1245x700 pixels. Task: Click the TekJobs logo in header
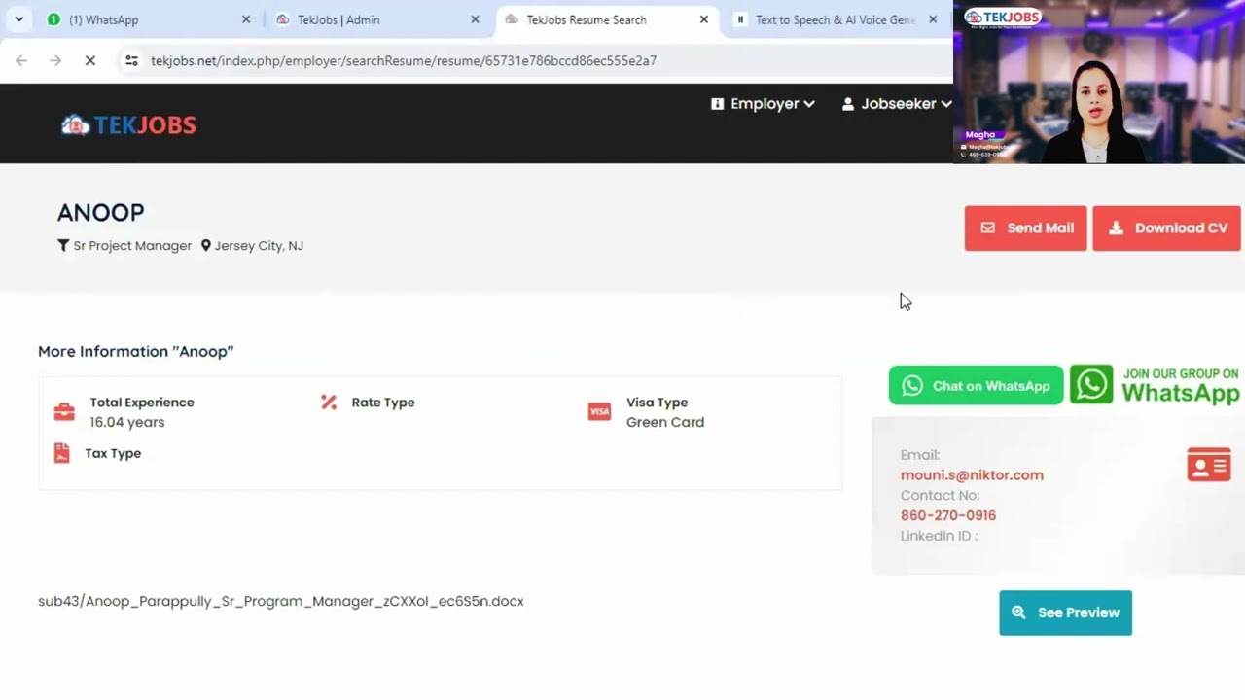128,124
